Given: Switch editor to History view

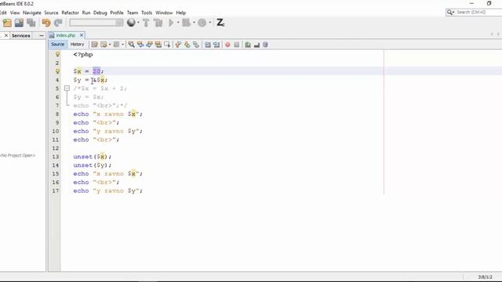Looking at the screenshot, I should click(x=77, y=45).
